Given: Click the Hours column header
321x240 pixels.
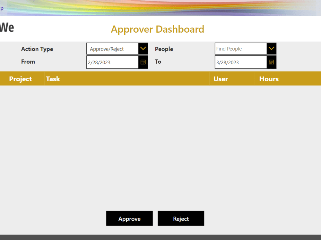Looking at the screenshot, I should [x=269, y=79].
